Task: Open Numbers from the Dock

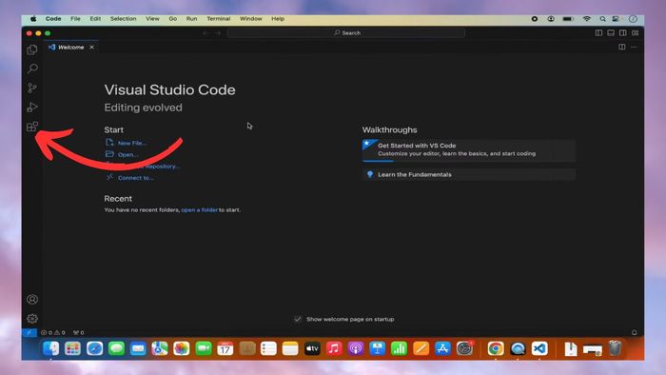Action: pyautogui.click(x=399, y=348)
